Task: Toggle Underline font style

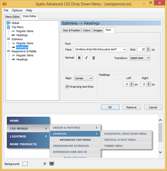Action: [x=94, y=58]
